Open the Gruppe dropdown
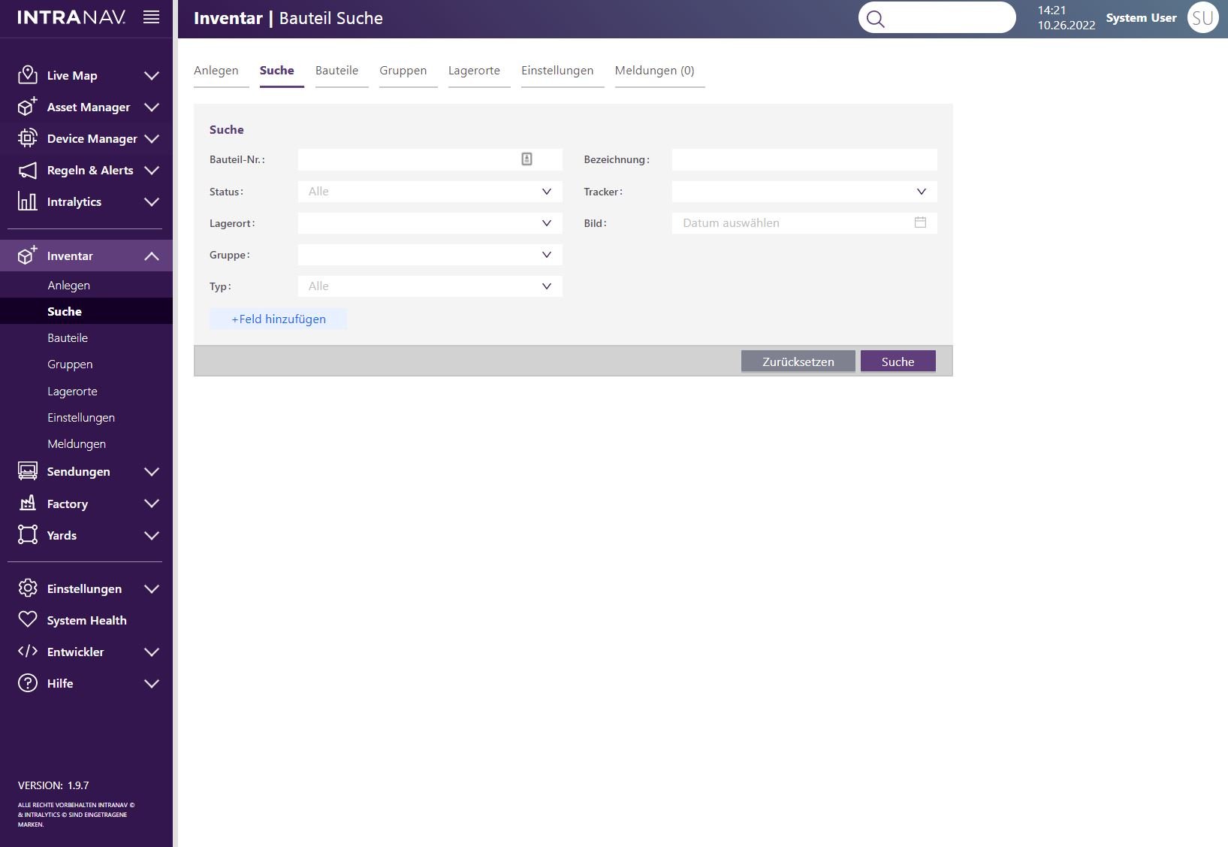 point(430,255)
